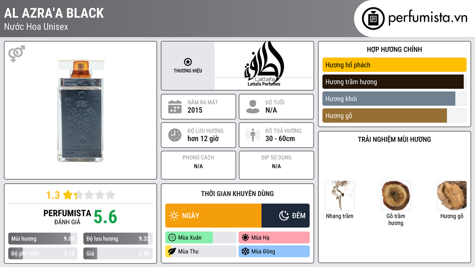Click the Hương hổ phách accord bar
The image size is (475, 267).
tap(394, 65)
